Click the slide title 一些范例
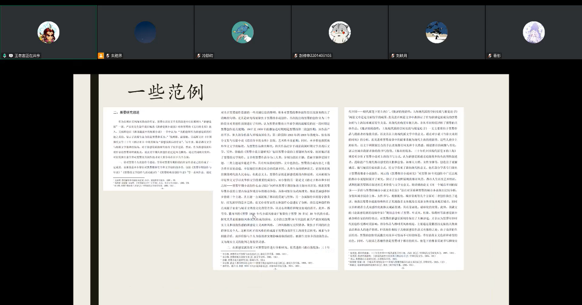582x305 pixels. click(165, 93)
